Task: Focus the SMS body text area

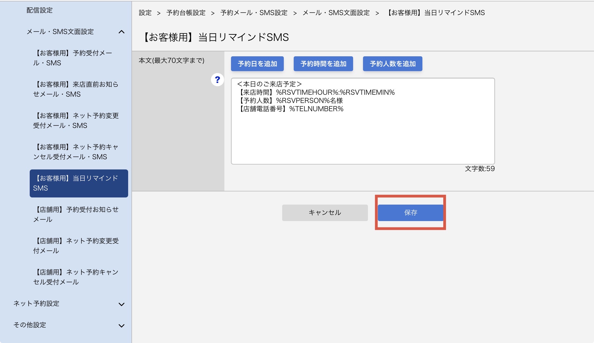Action: click(x=363, y=121)
